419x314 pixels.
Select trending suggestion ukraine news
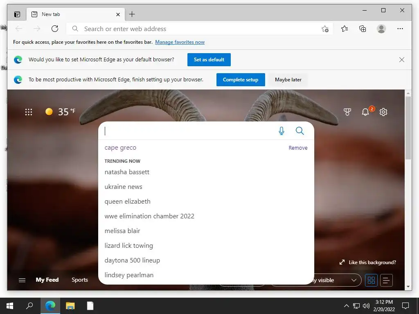pos(123,186)
